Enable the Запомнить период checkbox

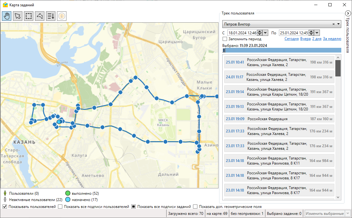225,39
